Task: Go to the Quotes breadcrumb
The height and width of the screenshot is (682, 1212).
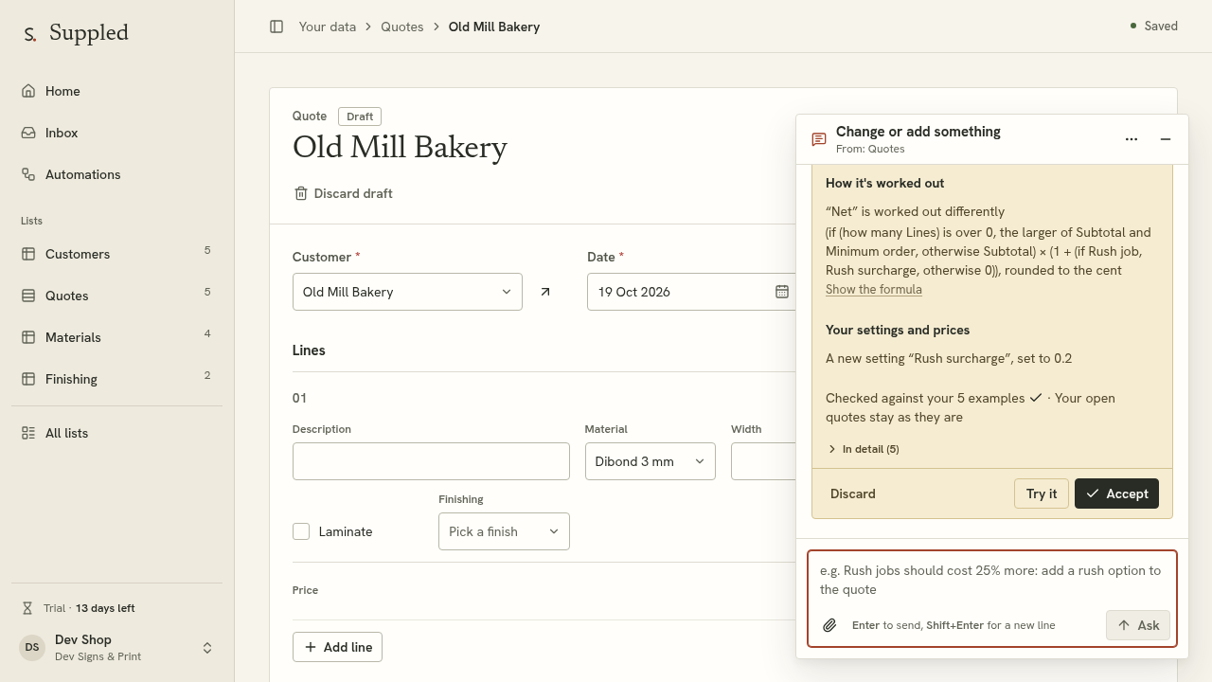Action: click(402, 27)
